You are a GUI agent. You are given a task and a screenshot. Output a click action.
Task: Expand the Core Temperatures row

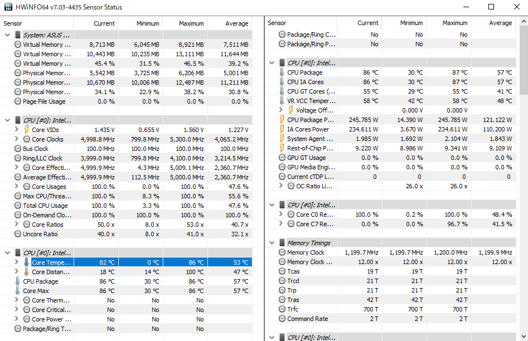pos(17,262)
